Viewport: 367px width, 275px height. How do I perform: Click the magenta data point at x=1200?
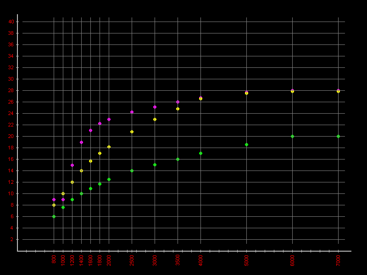click(72, 165)
